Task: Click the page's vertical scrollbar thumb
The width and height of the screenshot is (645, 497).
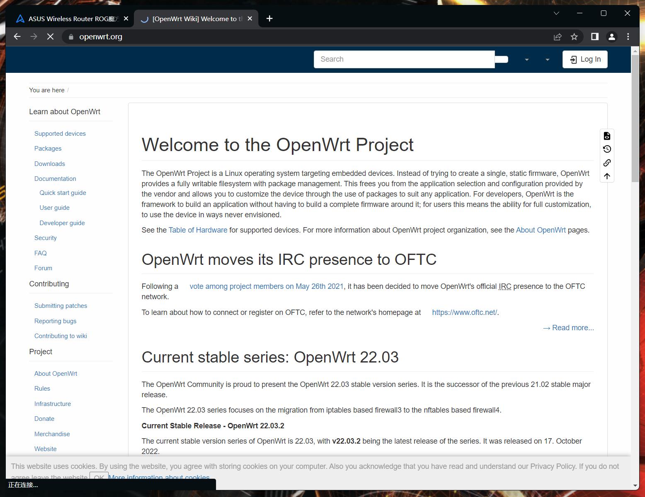Action: coord(635,118)
